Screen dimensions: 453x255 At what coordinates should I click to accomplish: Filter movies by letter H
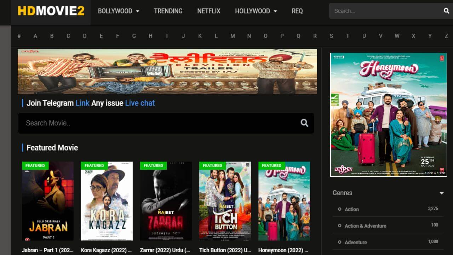(150, 36)
